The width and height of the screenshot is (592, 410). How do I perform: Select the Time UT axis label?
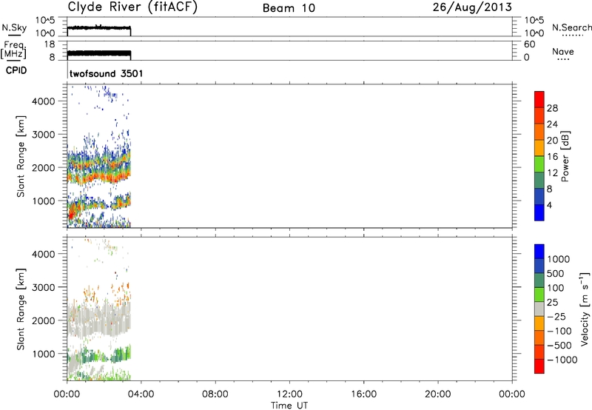pyautogui.click(x=289, y=406)
